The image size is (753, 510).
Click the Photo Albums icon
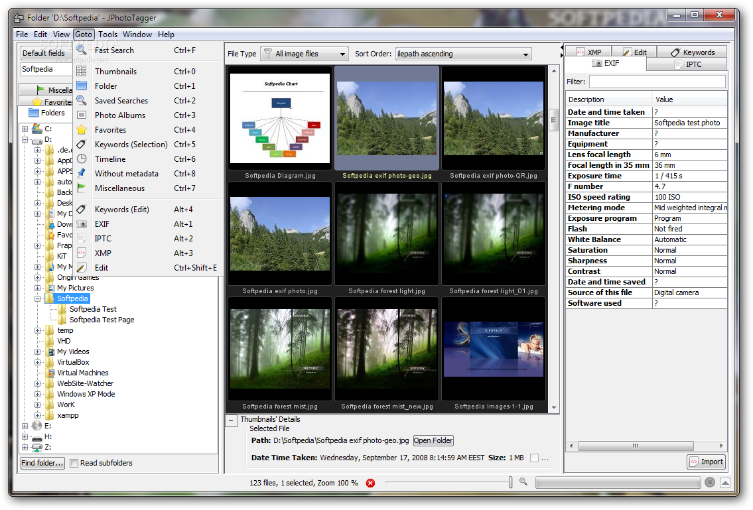point(82,115)
